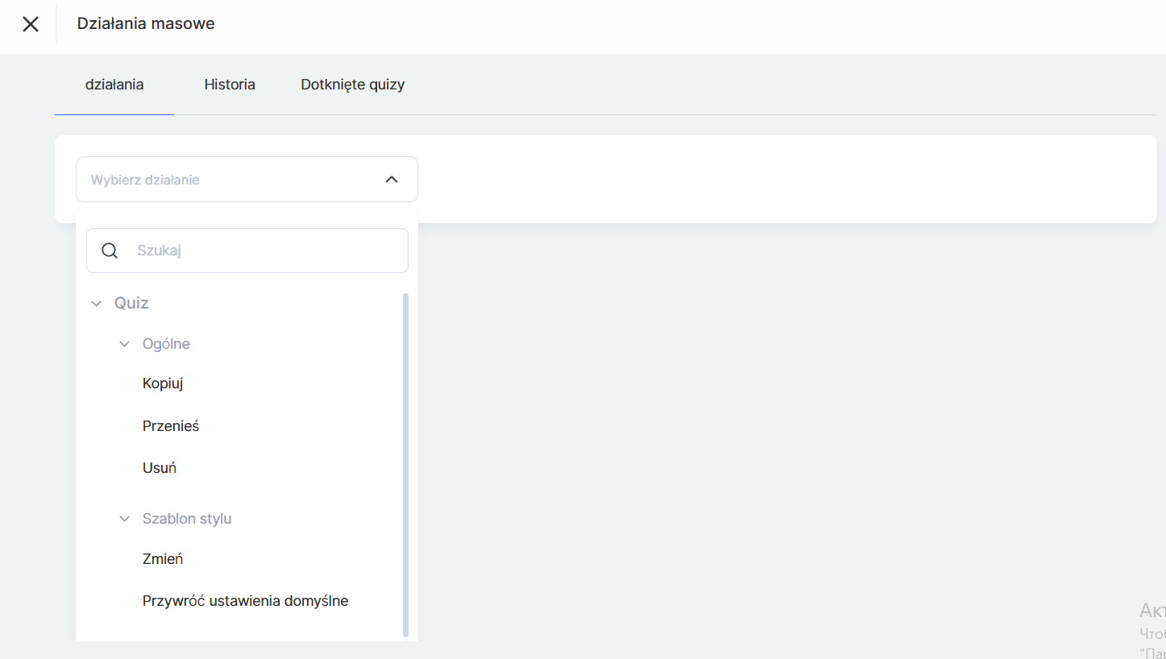Pick the Usuń action

tap(160, 468)
